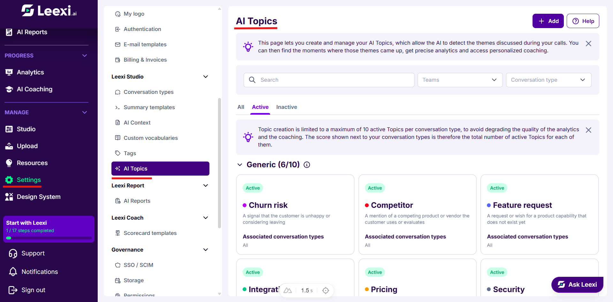The width and height of the screenshot is (613, 302).
Task: Open the Competitor topic card
Action: 418,215
